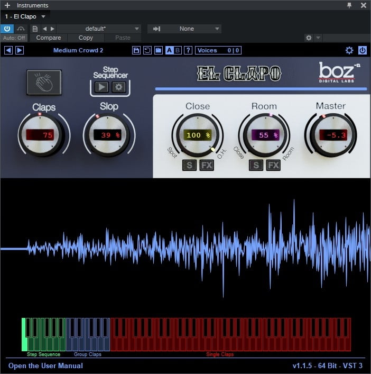This screenshot has width=371, height=374.
Task: Open the 'default*' preset dropdown
Action: point(99,29)
